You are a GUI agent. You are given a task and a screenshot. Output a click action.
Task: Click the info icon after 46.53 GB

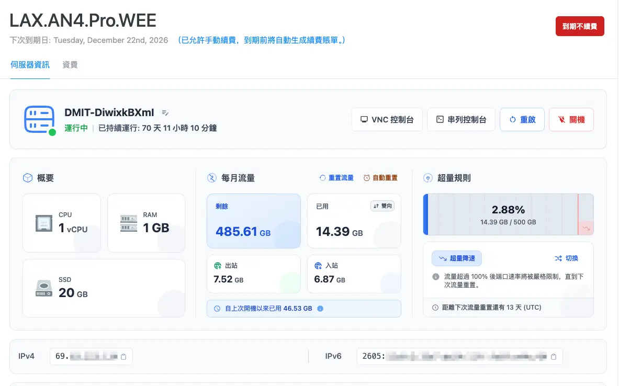pyautogui.click(x=320, y=309)
